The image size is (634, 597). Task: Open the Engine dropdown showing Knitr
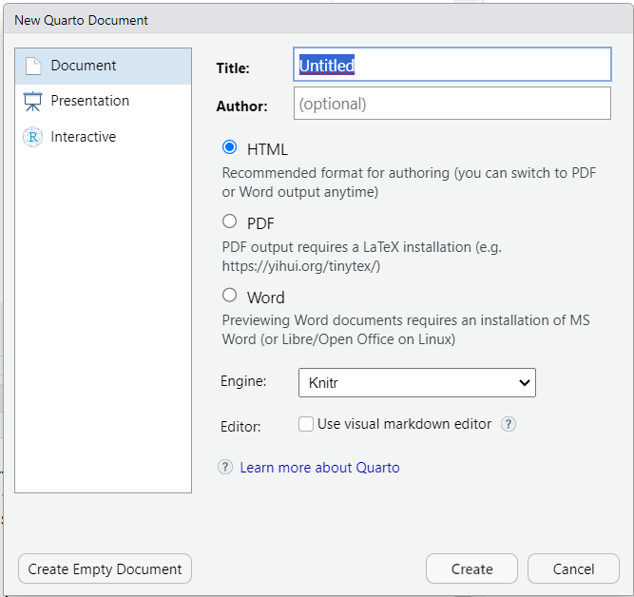417,382
